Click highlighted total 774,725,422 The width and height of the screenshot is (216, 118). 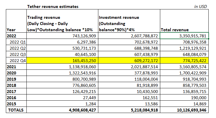click(x=184, y=60)
